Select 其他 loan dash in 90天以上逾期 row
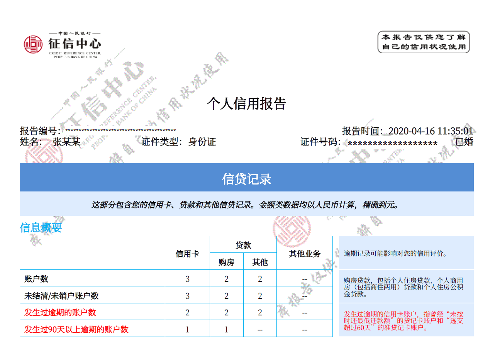 pos(260,330)
